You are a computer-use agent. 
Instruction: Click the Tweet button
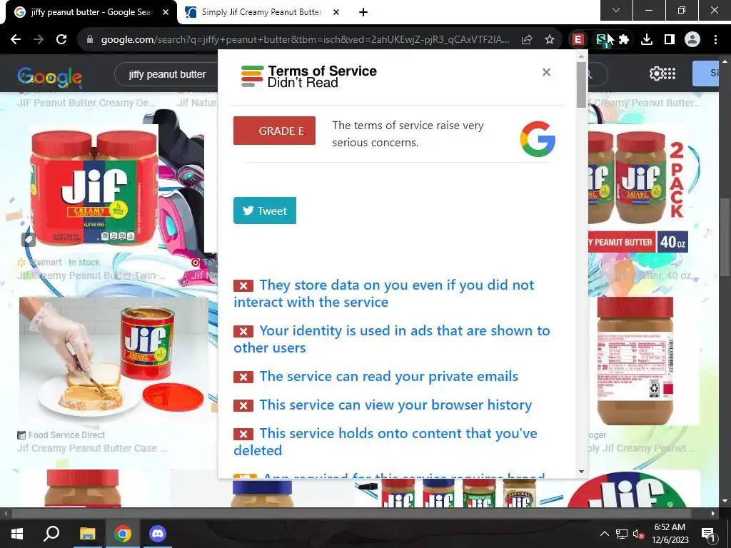(265, 210)
